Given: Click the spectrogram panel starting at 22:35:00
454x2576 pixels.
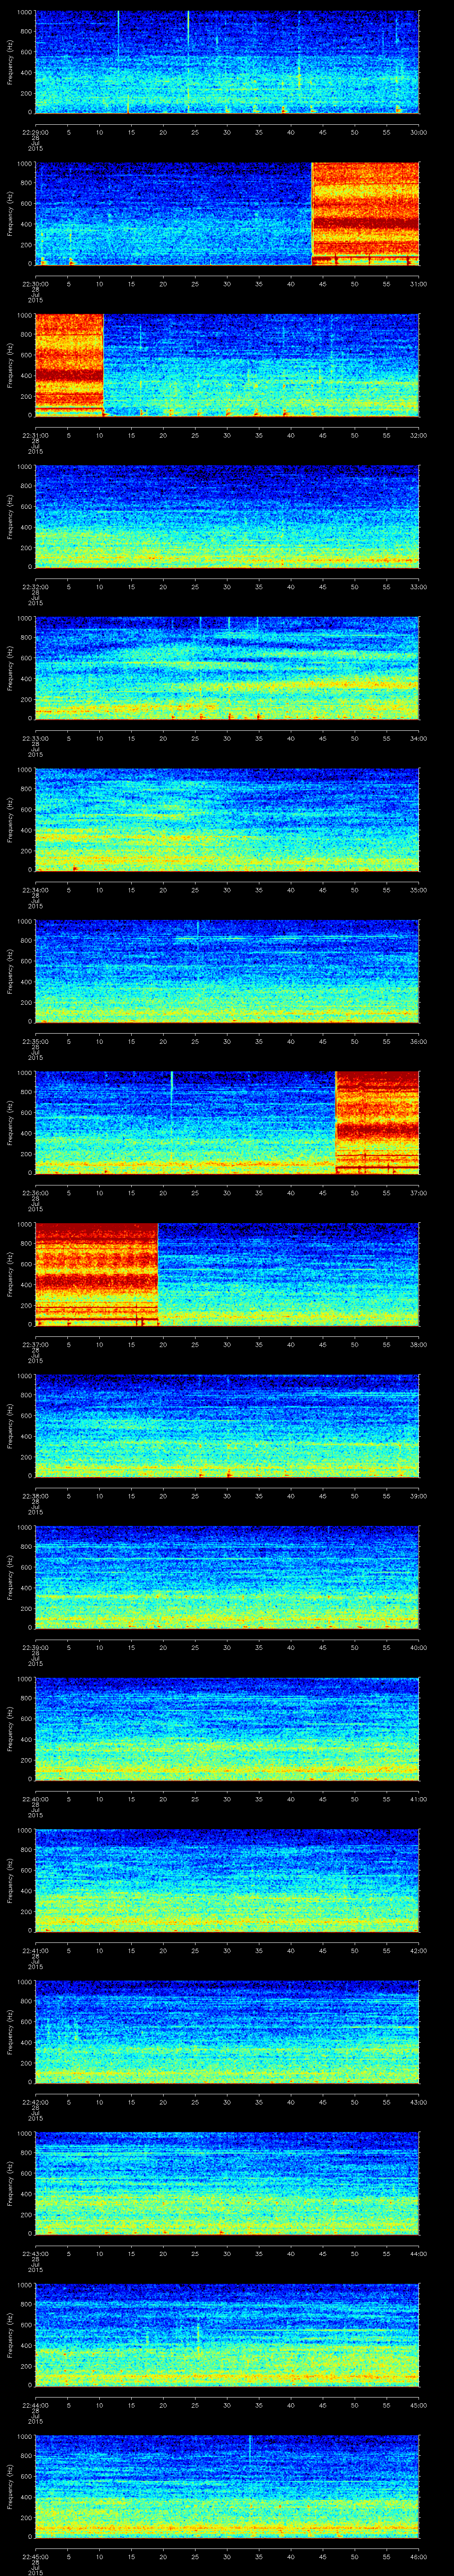Looking at the screenshot, I should 227,972.
